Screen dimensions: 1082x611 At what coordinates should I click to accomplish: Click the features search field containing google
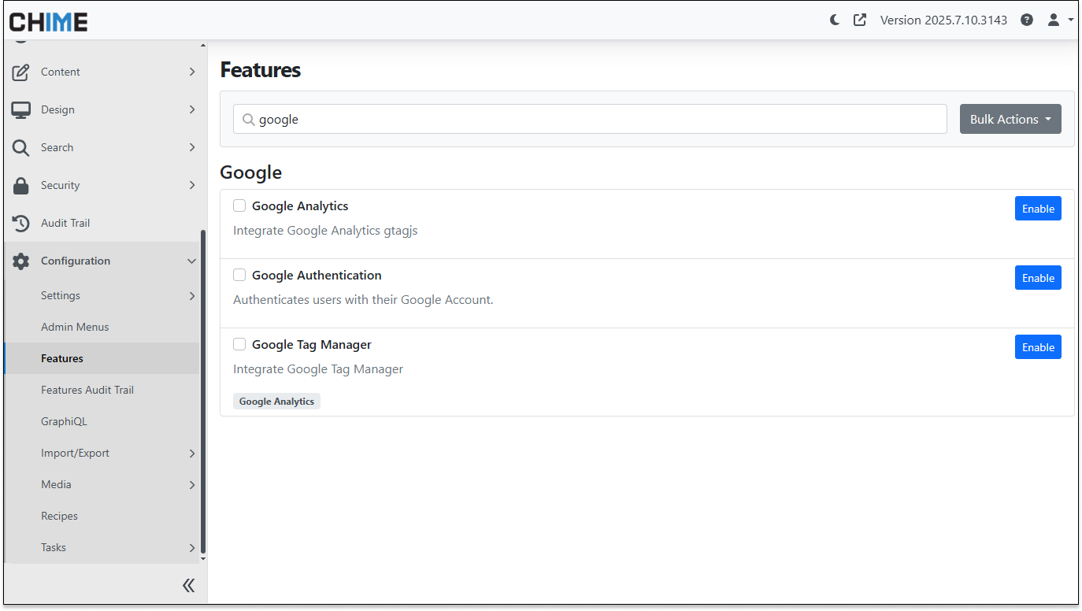point(590,120)
